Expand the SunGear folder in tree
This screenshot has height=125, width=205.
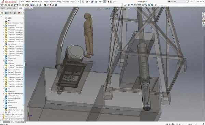[x=3, y=60]
